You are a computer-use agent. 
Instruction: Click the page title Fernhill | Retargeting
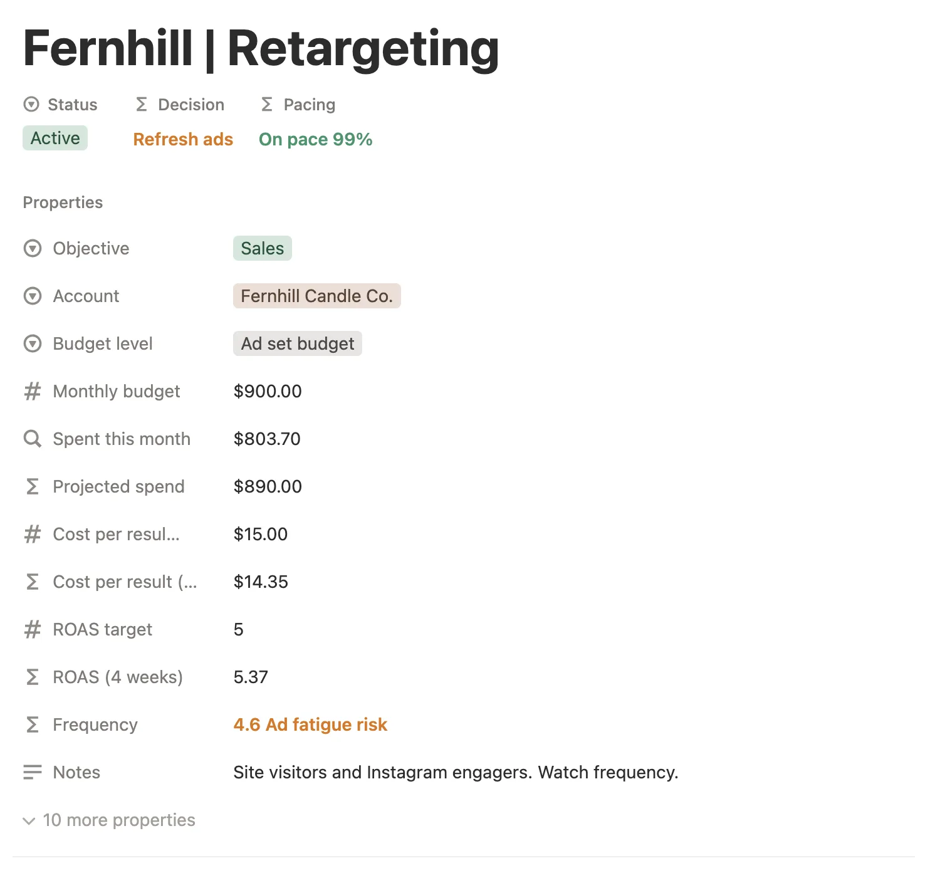[x=261, y=49]
